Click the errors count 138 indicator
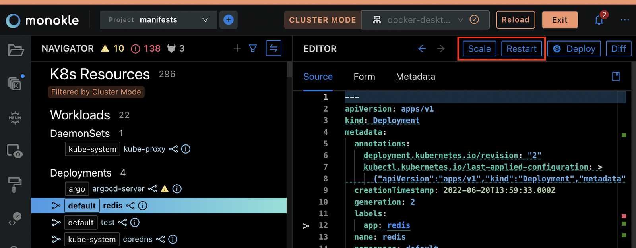 tap(146, 48)
